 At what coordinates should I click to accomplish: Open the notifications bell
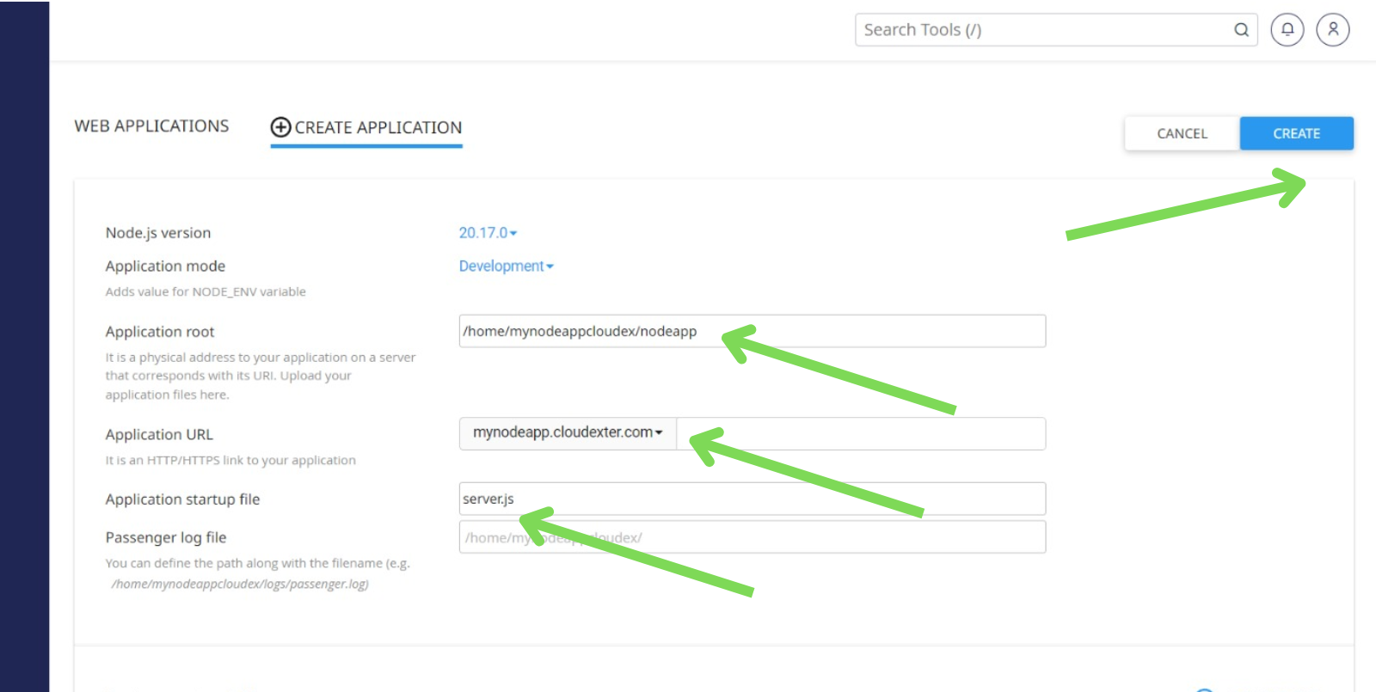pyautogui.click(x=1287, y=30)
